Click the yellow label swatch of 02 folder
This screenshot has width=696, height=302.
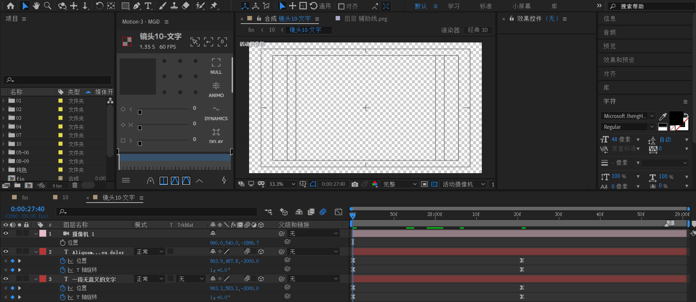[60, 109]
